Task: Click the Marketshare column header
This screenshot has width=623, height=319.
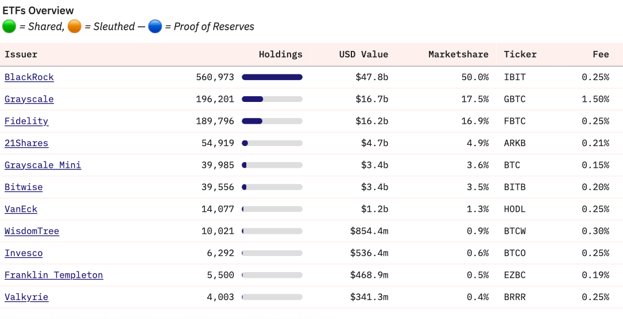Action: (459, 54)
